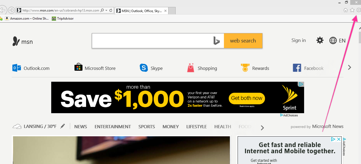The height and width of the screenshot is (164, 361).
Task: Click the globe language icon
Action: pyautogui.click(x=333, y=41)
